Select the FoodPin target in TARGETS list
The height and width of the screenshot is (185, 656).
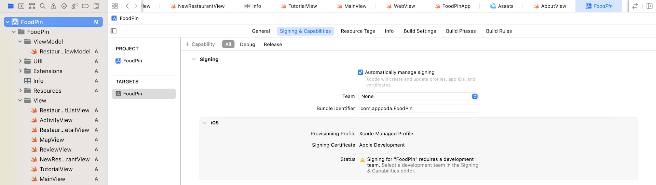point(144,94)
